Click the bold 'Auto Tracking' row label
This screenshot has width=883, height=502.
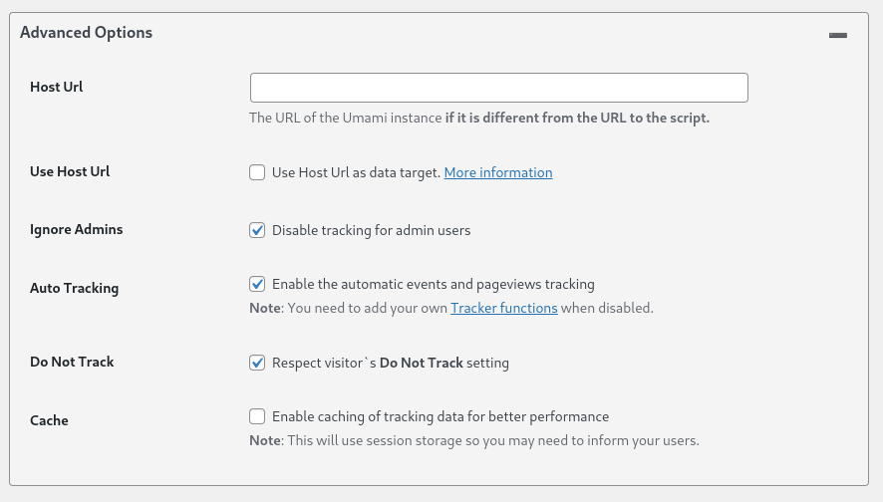click(x=74, y=288)
